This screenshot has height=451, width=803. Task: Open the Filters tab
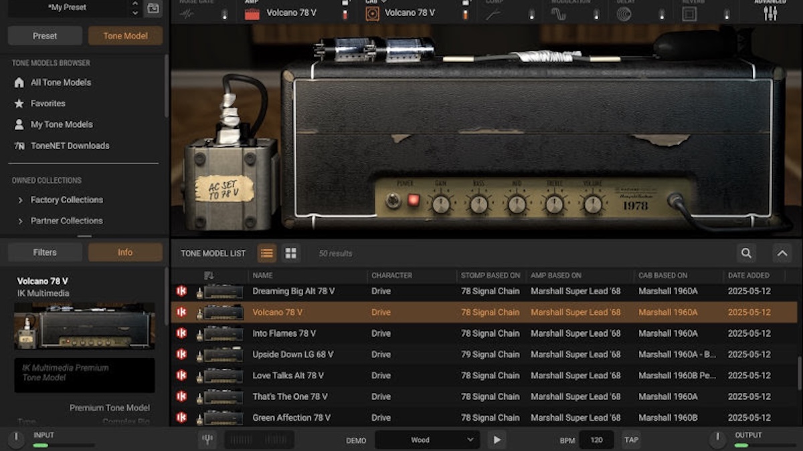(x=45, y=253)
